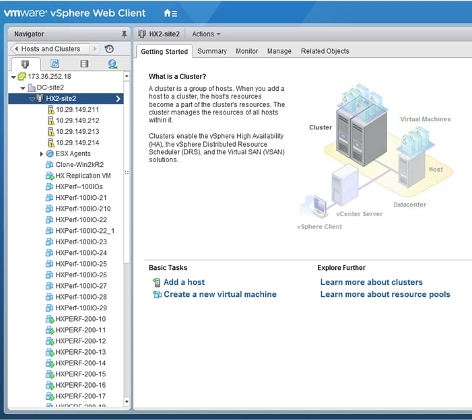This screenshot has height=420, width=472.
Task: Pin the Navigator panel
Action: coord(124,34)
